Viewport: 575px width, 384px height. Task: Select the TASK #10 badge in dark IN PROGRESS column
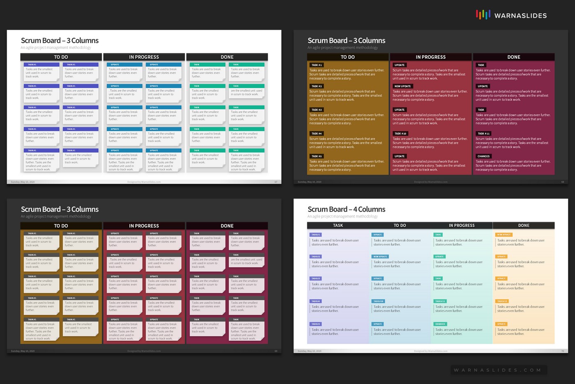click(400, 133)
